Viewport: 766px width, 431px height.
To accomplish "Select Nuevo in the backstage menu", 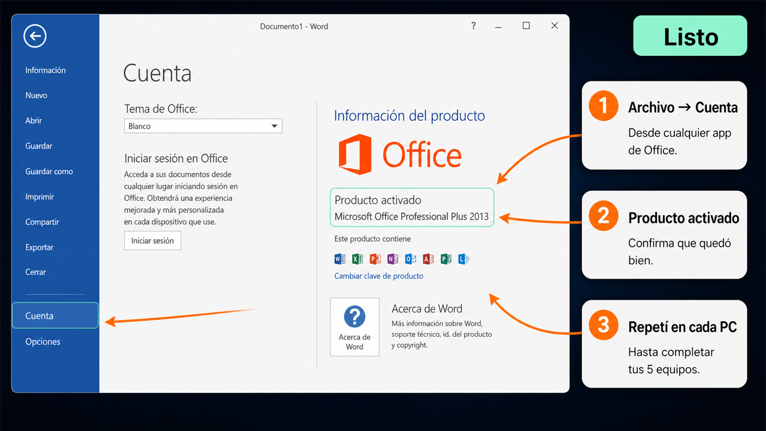I will coord(36,95).
